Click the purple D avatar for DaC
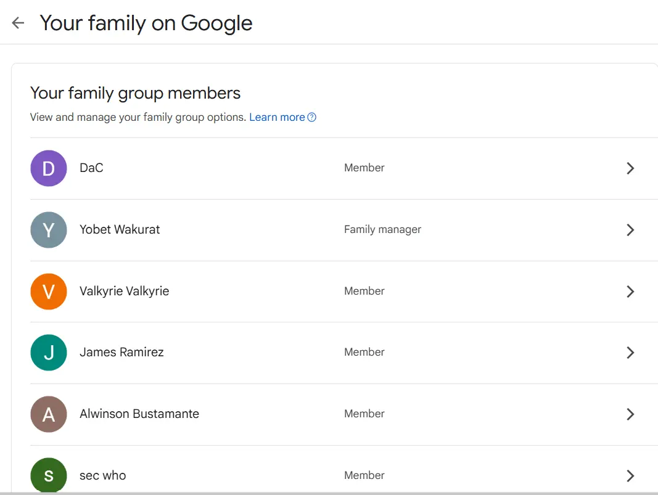Image resolution: width=658 pixels, height=495 pixels. pyautogui.click(x=49, y=168)
